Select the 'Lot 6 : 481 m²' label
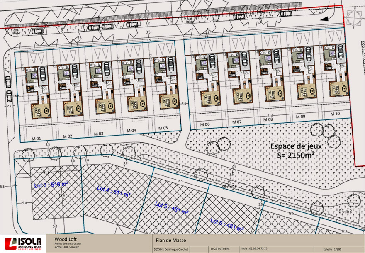Viewport: 365px width, 253px height. (x=227, y=225)
